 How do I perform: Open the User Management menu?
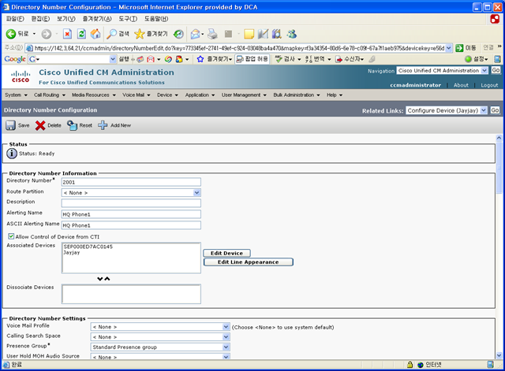(244, 95)
